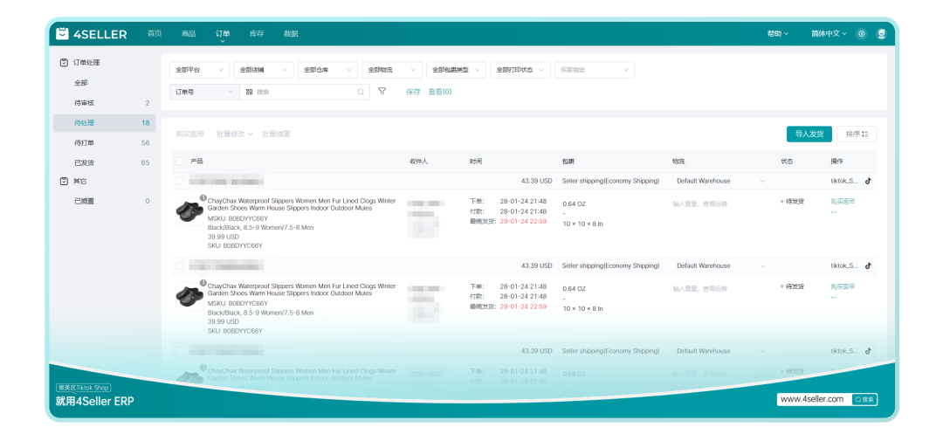
Task: Open the 帮助 menu in header
Action: (x=778, y=34)
